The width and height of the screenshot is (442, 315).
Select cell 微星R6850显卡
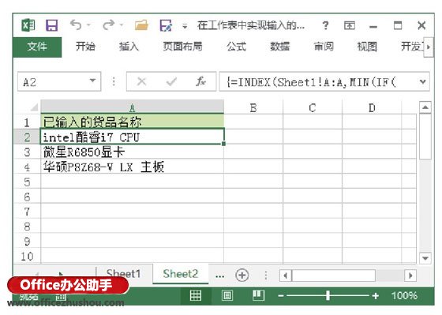pos(133,152)
